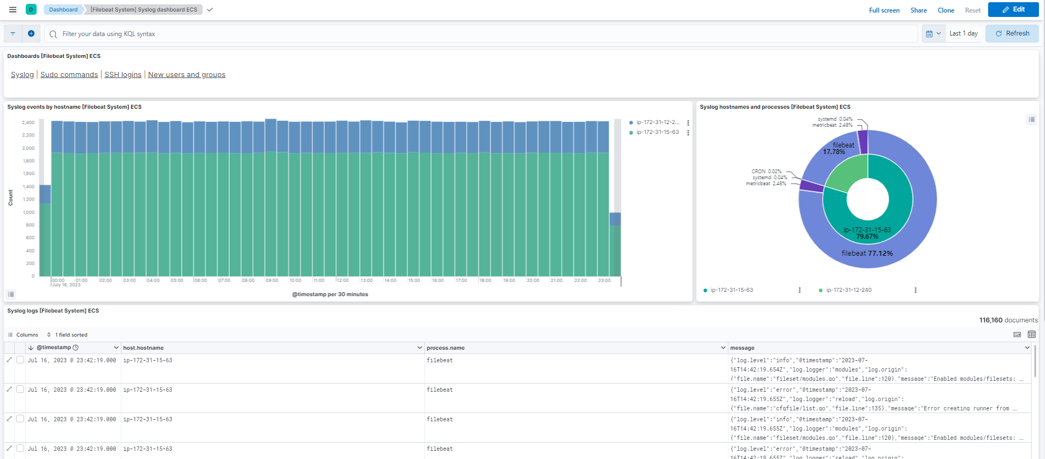Image resolution: width=1045 pixels, height=459 pixels.
Task: Click the 116,160 documents count
Action: click(1008, 320)
